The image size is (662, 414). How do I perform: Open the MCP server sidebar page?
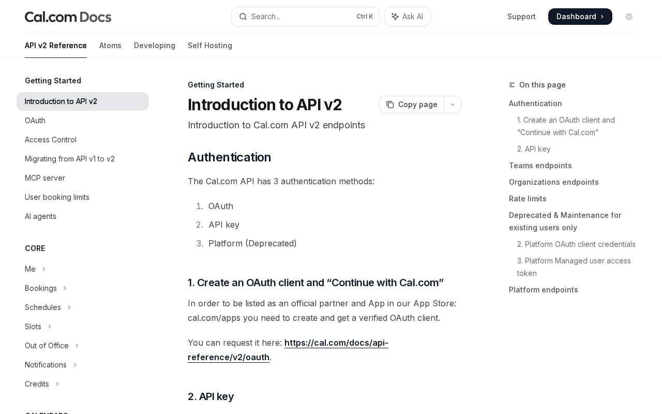click(x=45, y=178)
